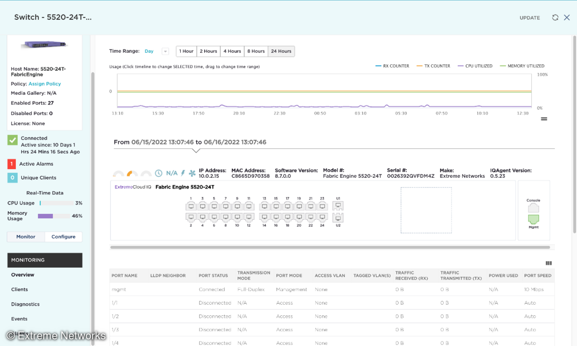Click the Unique Clients count badge
Image resolution: width=577 pixels, height=346 pixels.
pyautogui.click(x=12, y=178)
